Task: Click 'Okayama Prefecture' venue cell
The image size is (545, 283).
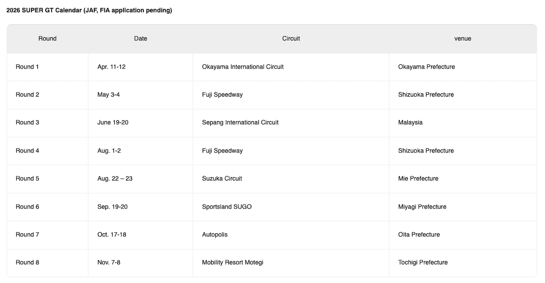Action: pos(463,67)
